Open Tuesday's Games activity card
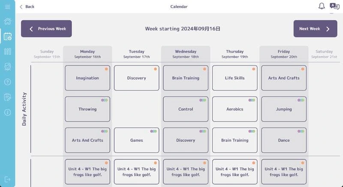The width and height of the screenshot is (343, 187). [136, 140]
